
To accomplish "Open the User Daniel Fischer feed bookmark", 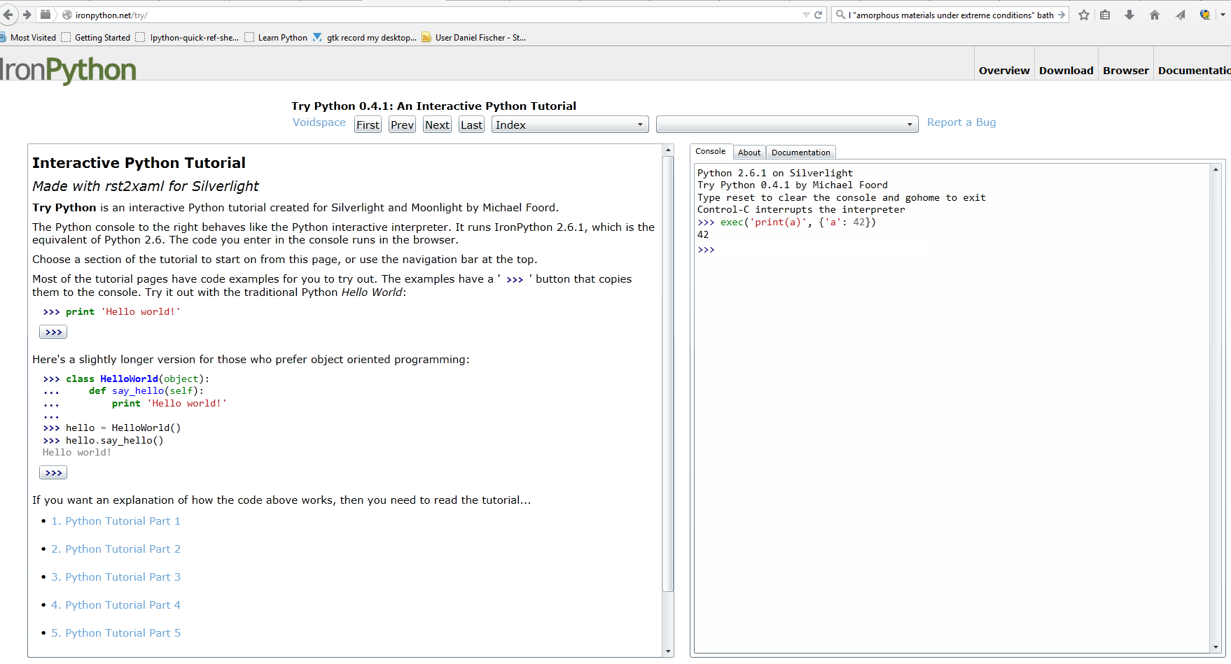I will click(x=473, y=38).
